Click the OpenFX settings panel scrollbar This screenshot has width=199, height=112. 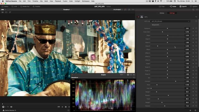coord(198,43)
